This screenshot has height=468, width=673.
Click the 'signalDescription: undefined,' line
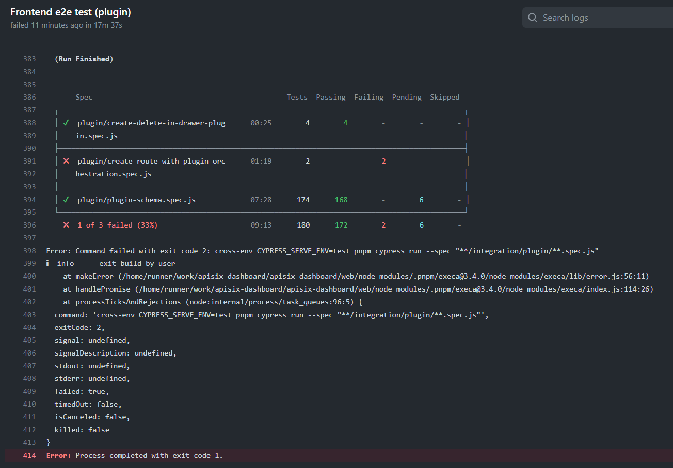pos(116,353)
